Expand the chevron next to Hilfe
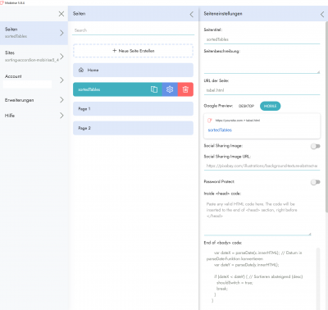The width and height of the screenshot is (328, 310). [61, 116]
